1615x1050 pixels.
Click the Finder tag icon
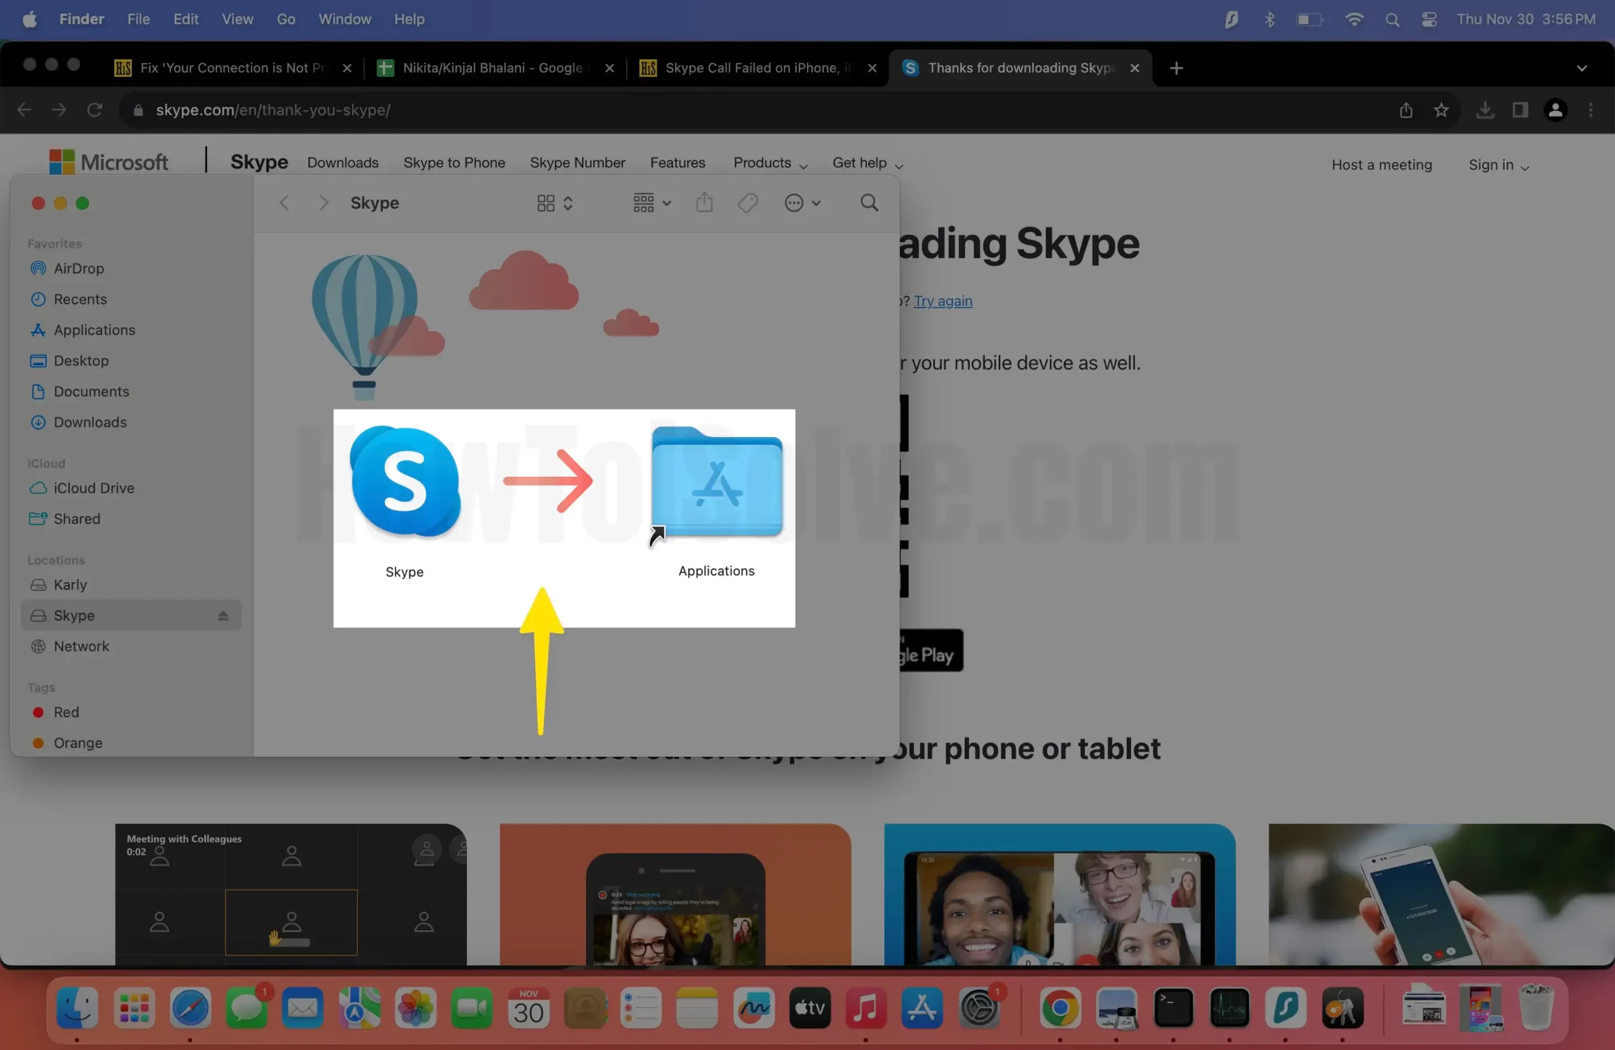747,203
